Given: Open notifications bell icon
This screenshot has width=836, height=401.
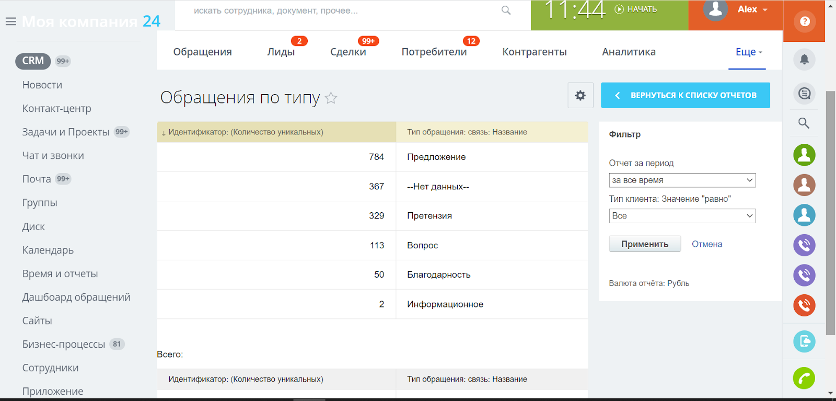Looking at the screenshot, I should pyautogui.click(x=805, y=59).
